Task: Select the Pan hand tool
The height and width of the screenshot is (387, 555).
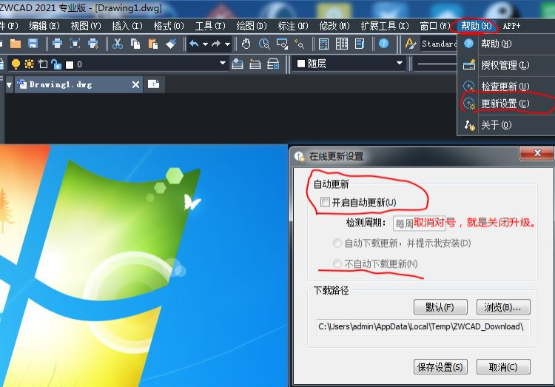Action: click(x=246, y=44)
